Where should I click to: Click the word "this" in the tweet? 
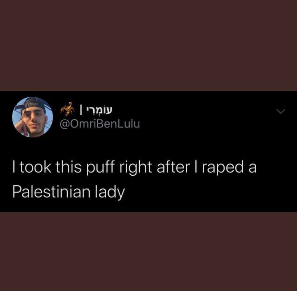click(68, 167)
